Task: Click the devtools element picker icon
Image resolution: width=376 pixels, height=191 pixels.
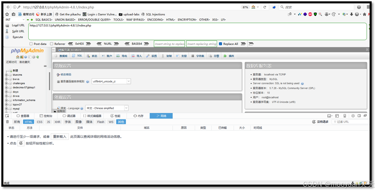Action: tap(7, 116)
